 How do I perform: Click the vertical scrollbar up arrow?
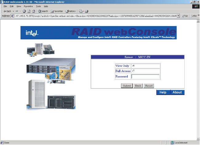point(198,21)
